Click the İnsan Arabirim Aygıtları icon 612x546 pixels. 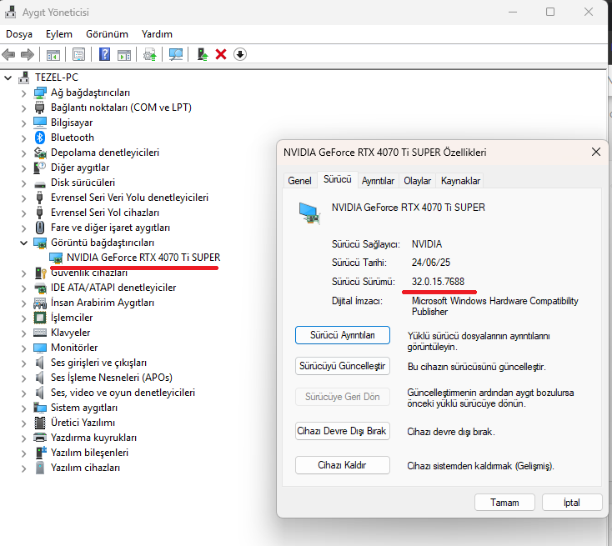click(40, 303)
